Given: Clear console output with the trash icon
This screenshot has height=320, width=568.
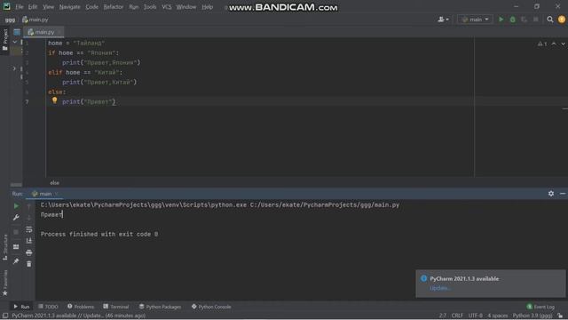Looking at the screenshot, I should (29, 264).
